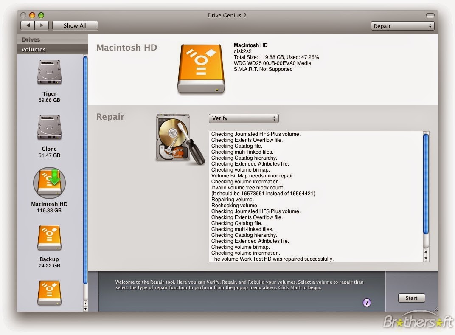Select the Backup FireWire volume icon
This screenshot has width=455, height=335.
coord(49,238)
